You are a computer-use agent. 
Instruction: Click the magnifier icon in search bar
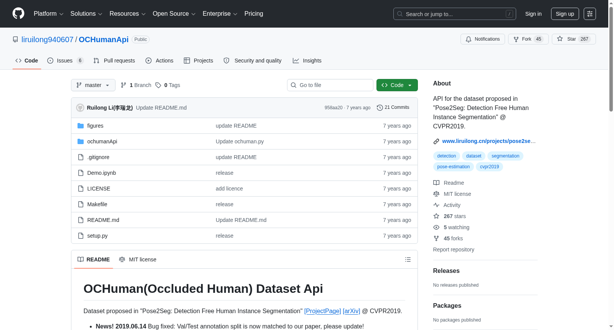pos(400,14)
